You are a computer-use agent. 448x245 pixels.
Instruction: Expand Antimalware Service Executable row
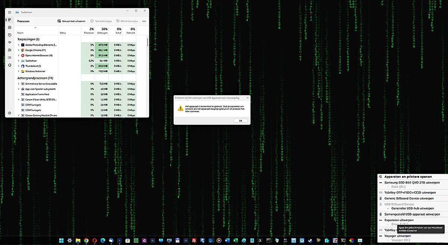click(x=19, y=84)
